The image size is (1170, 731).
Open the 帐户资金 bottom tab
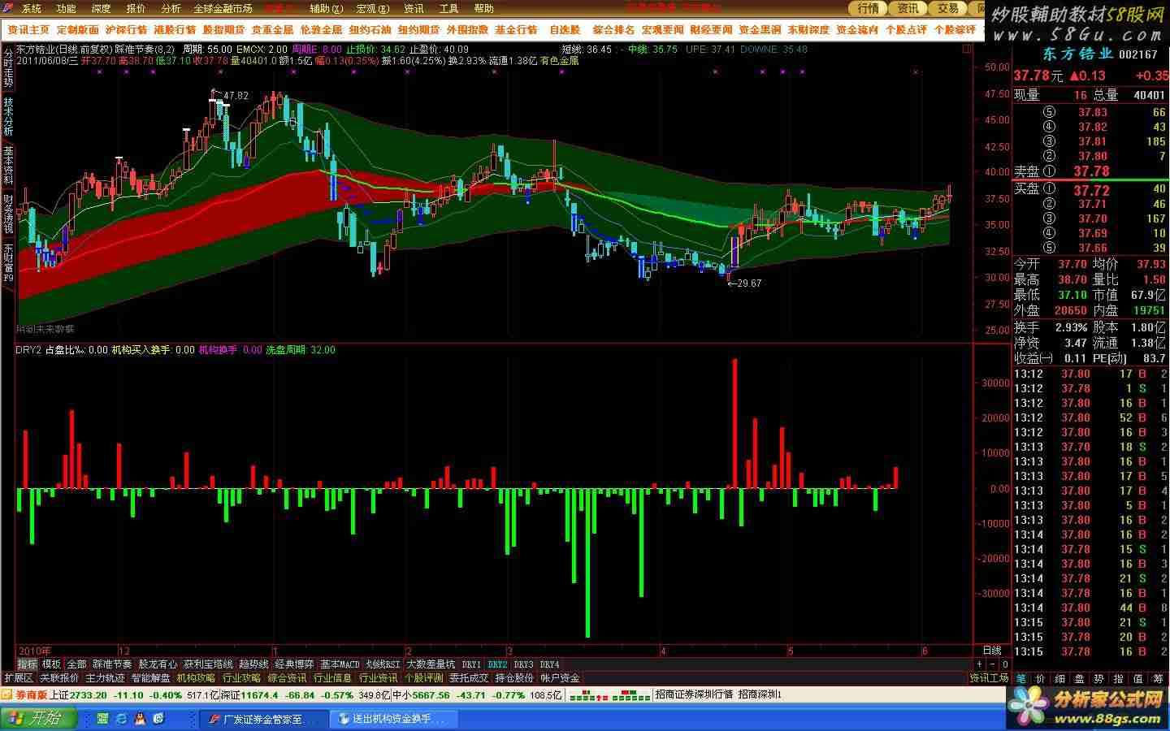[560, 677]
